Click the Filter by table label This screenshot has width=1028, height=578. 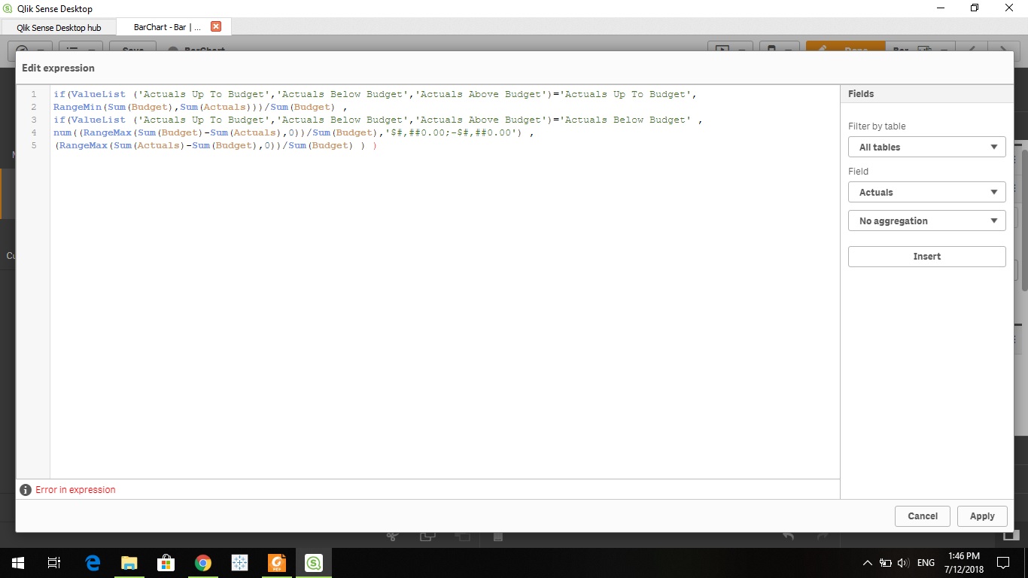(877, 126)
